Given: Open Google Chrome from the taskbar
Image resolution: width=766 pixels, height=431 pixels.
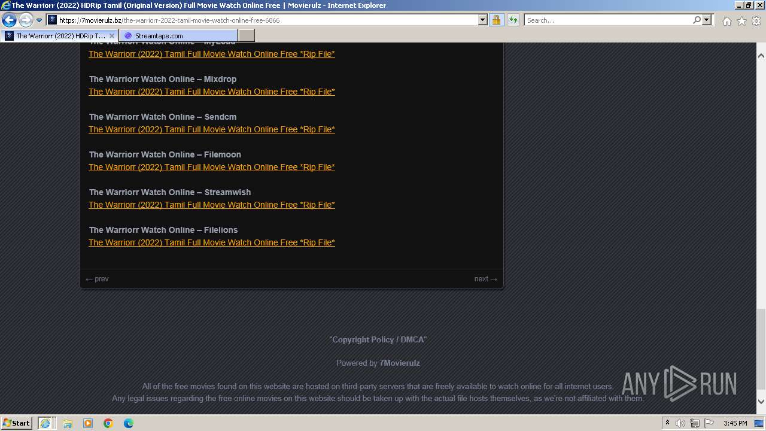Looking at the screenshot, I should coord(108,423).
